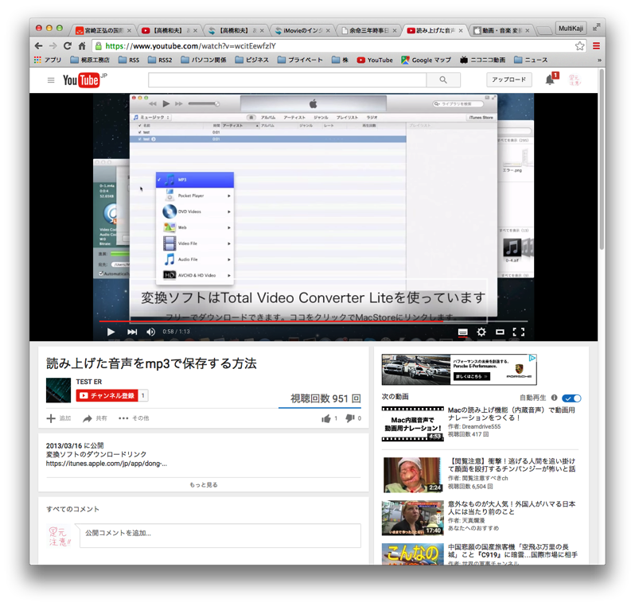The height and width of the screenshot is (606, 635).
Task: Open the more actions ellipsis その他
Action: [134, 418]
